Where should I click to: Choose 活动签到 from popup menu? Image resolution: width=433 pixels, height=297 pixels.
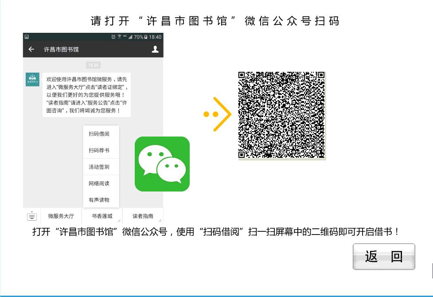[x=99, y=167]
